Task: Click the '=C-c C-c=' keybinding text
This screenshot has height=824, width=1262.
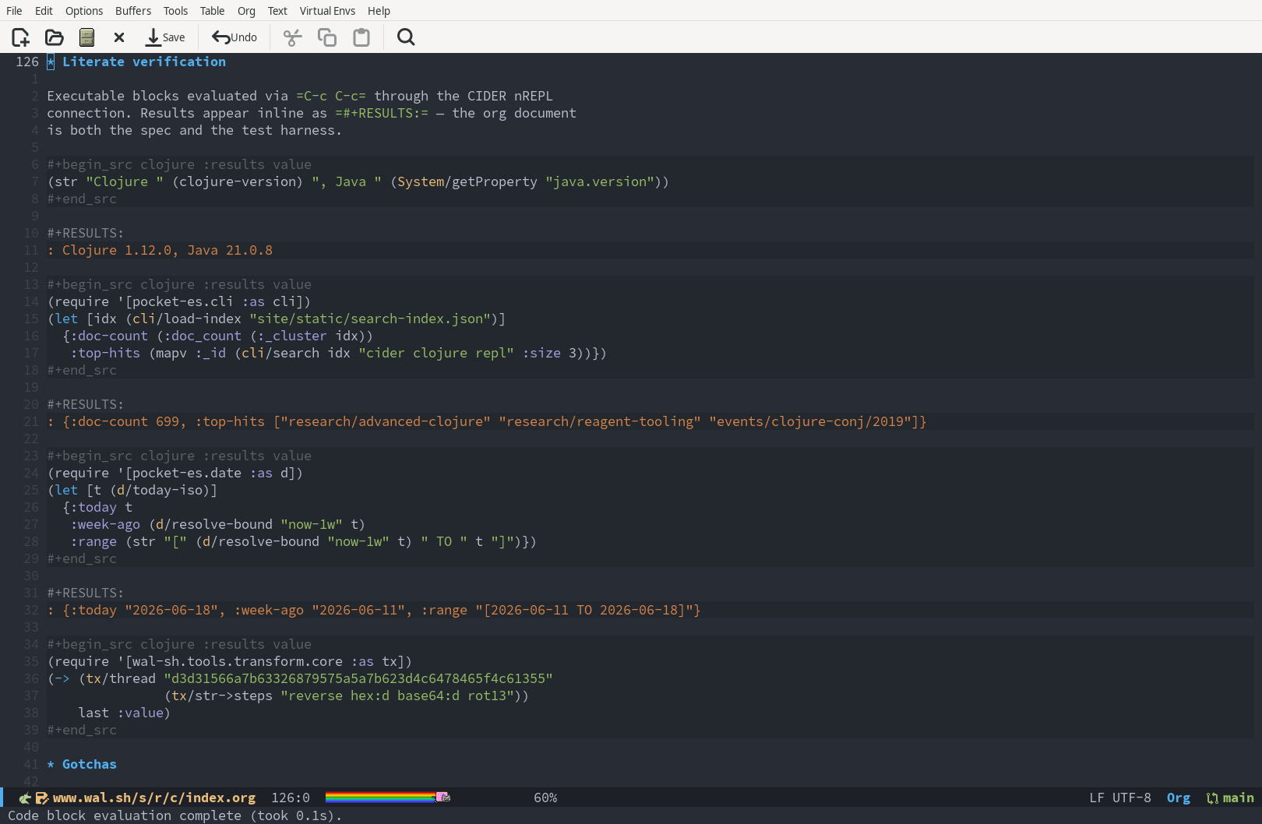Action: coord(331,96)
